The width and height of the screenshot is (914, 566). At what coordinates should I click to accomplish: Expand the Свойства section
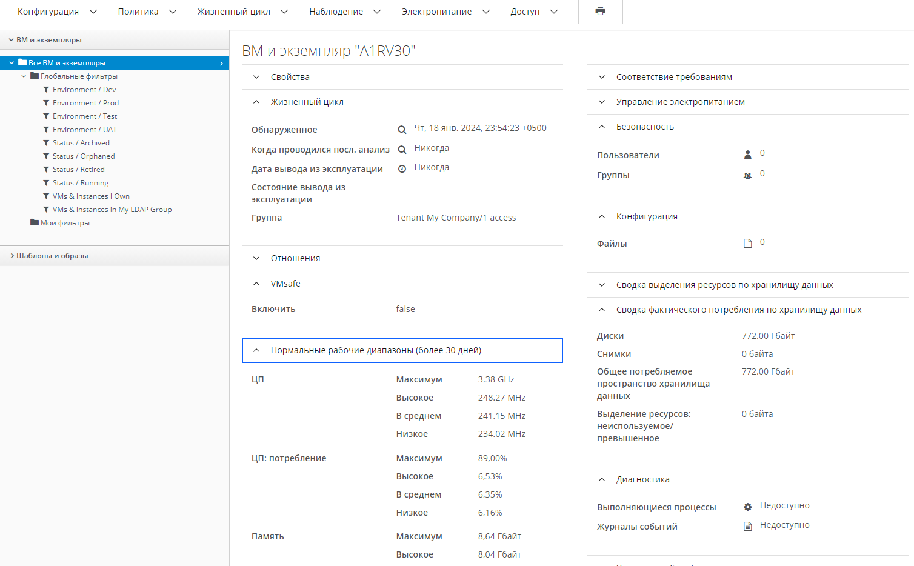point(290,77)
